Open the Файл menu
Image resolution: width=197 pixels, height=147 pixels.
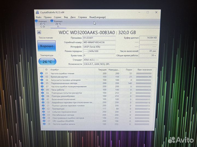tap(39, 17)
